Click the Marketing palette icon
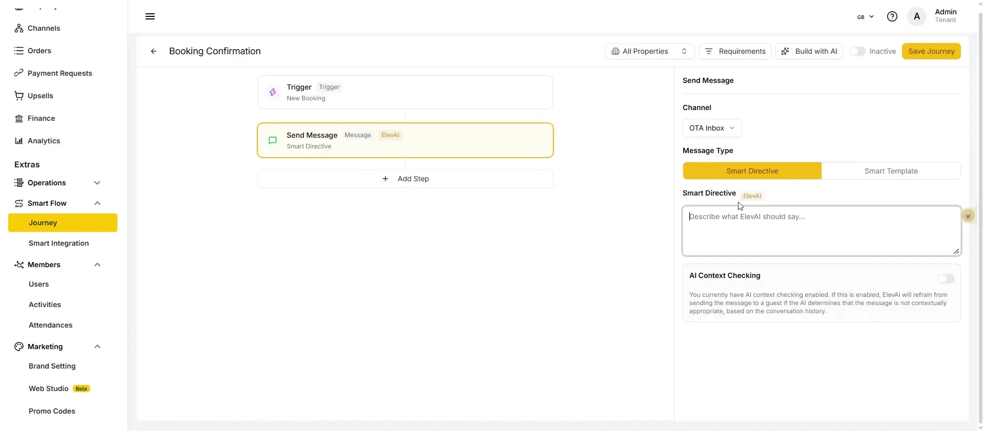Viewport: 984px width, 431px height. [x=19, y=347]
